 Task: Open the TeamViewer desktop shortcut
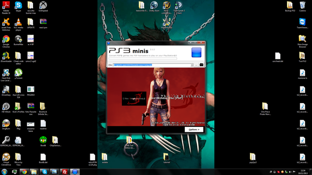tap(302, 23)
